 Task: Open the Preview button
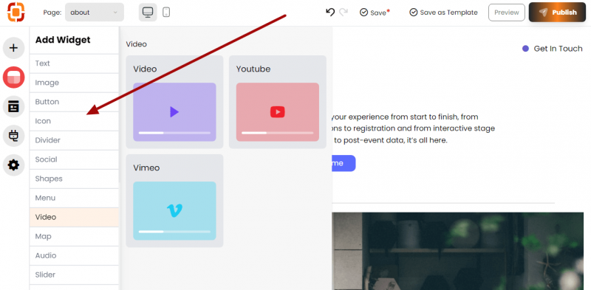(x=507, y=13)
